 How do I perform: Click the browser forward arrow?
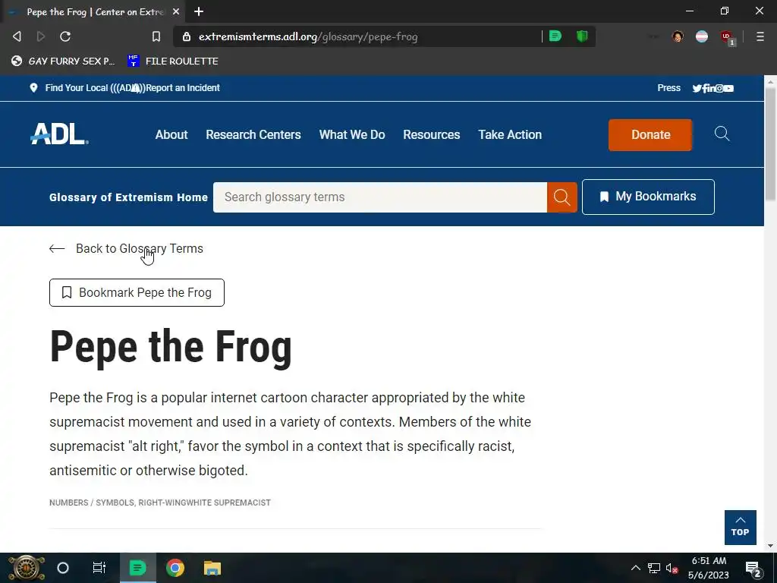click(x=41, y=36)
